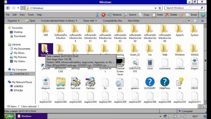211x119 pixels.
Task: Open the View menu
Action: 22,15
